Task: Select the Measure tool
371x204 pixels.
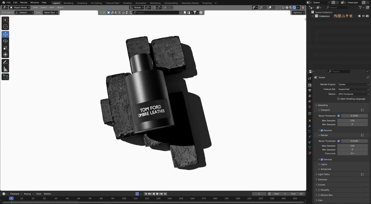Action: click(5, 69)
